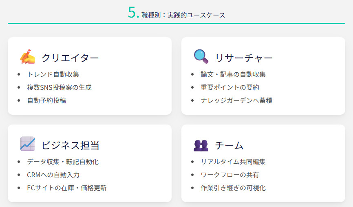Click the チーム card heading
The width and height of the screenshot is (353, 207).
[x=229, y=145]
